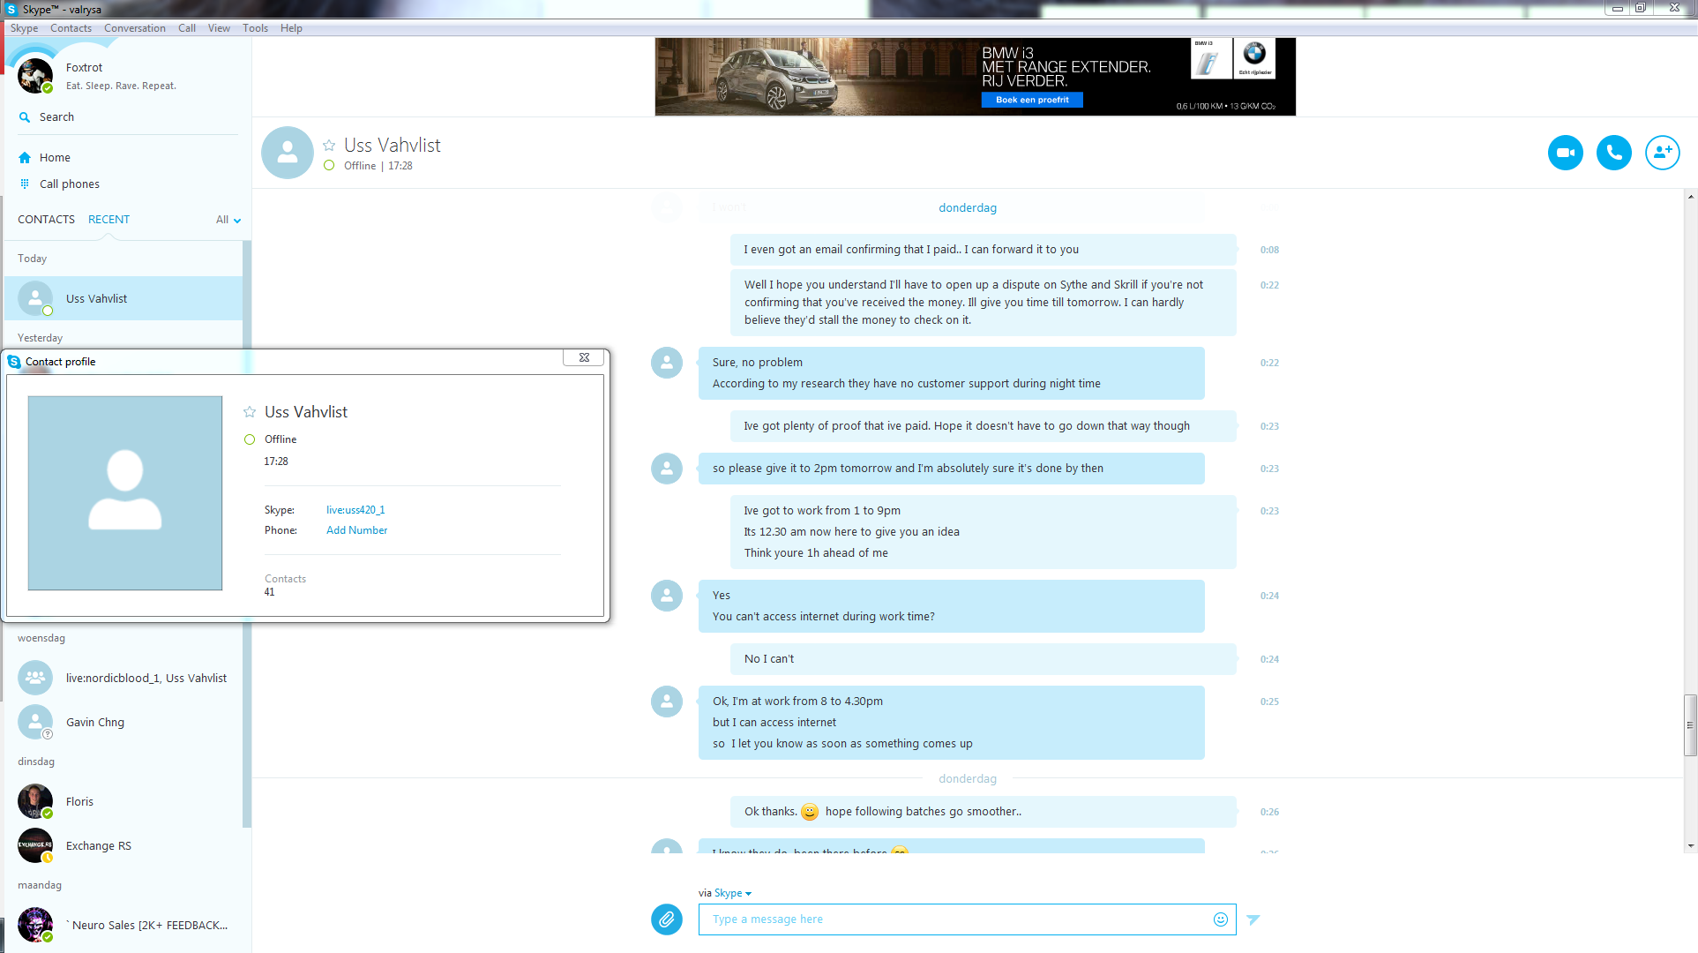1698x953 pixels.
Task: Close the Contact profile popup
Action: click(x=584, y=357)
